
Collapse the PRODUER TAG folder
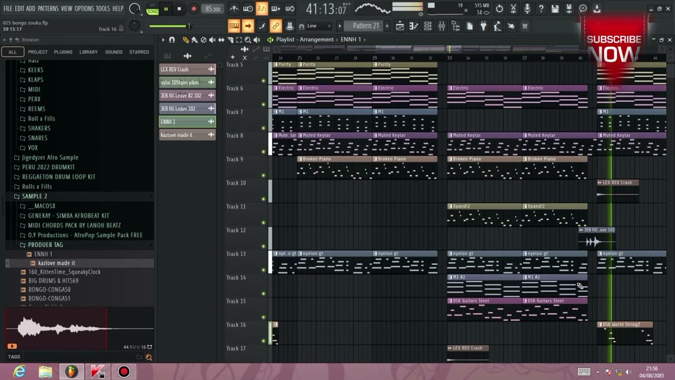coord(45,245)
